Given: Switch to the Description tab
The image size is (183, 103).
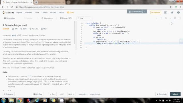Looking at the screenshot, I should [9, 18].
